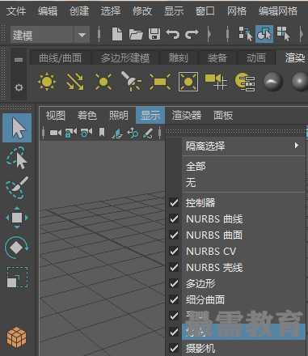Click the create camera shelf icon
The image size is (308, 356).
(x=216, y=81)
